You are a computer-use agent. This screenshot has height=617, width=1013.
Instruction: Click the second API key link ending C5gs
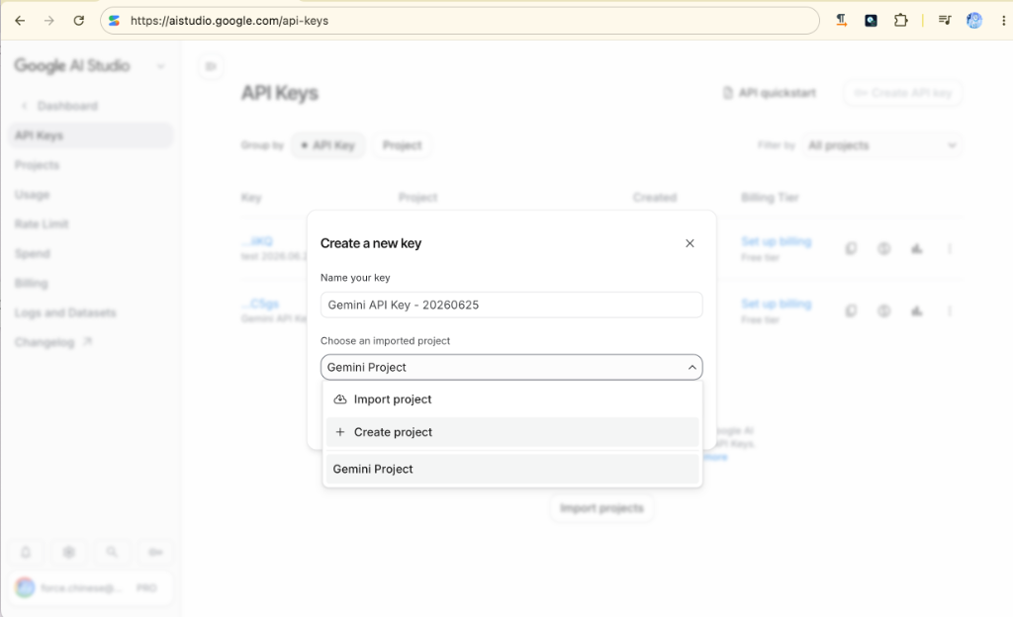point(260,304)
